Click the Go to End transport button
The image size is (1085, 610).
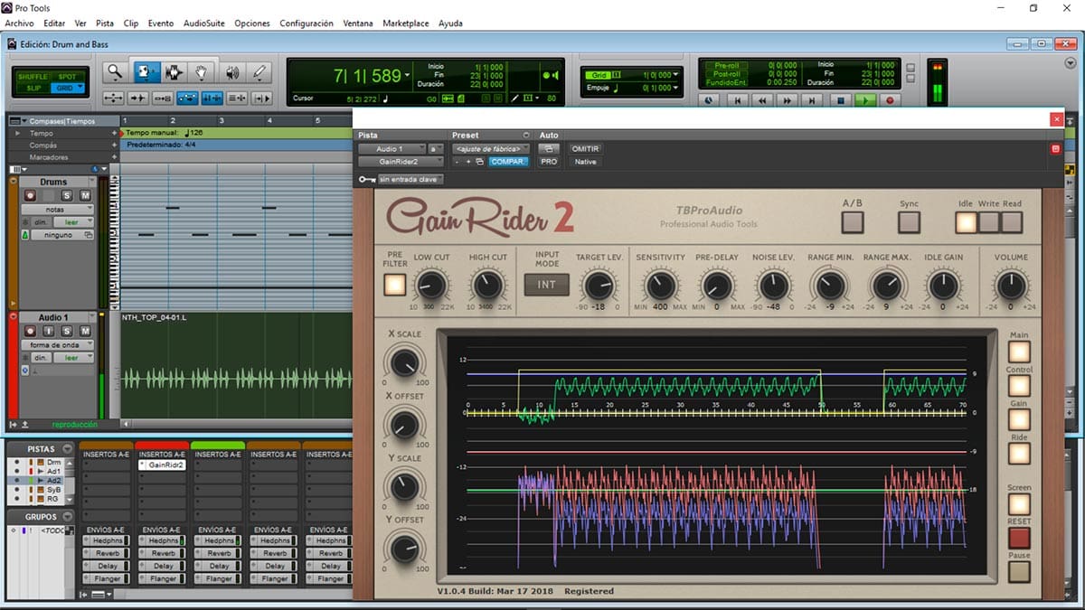(813, 101)
